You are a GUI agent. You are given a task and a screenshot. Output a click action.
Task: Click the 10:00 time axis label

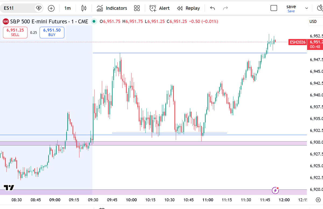pyautogui.click(x=131, y=200)
